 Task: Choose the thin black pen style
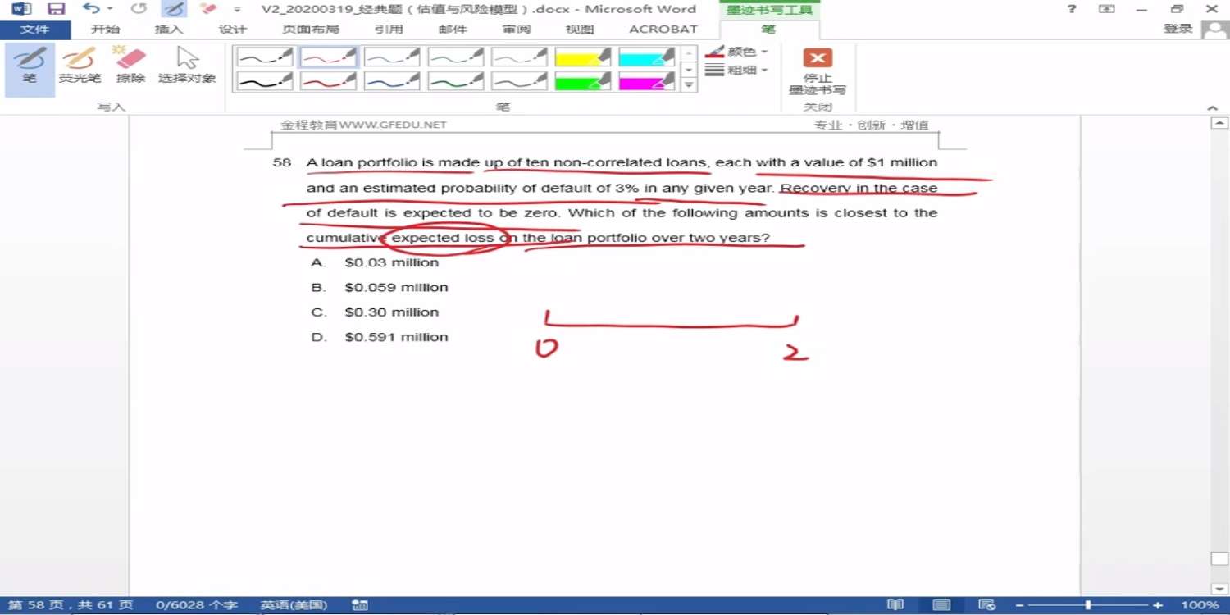(x=264, y=57)
